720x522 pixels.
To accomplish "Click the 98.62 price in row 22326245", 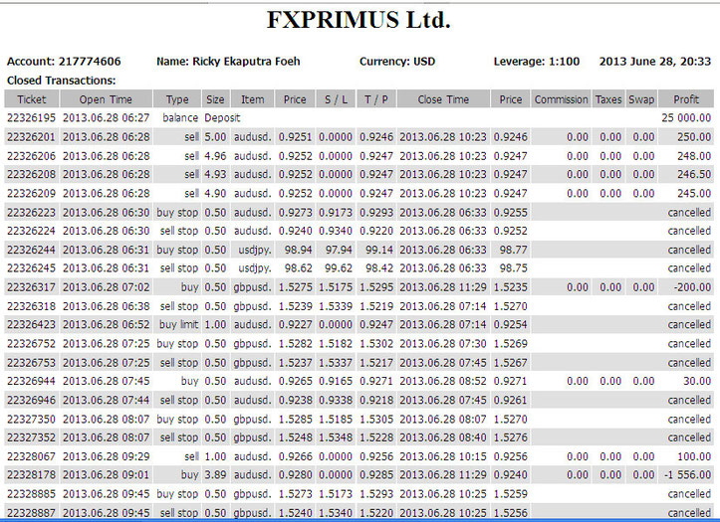I will [x=299, y=268].
